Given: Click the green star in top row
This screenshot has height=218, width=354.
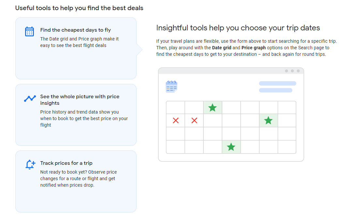Looking at the screenshot, I should [213, 108].
